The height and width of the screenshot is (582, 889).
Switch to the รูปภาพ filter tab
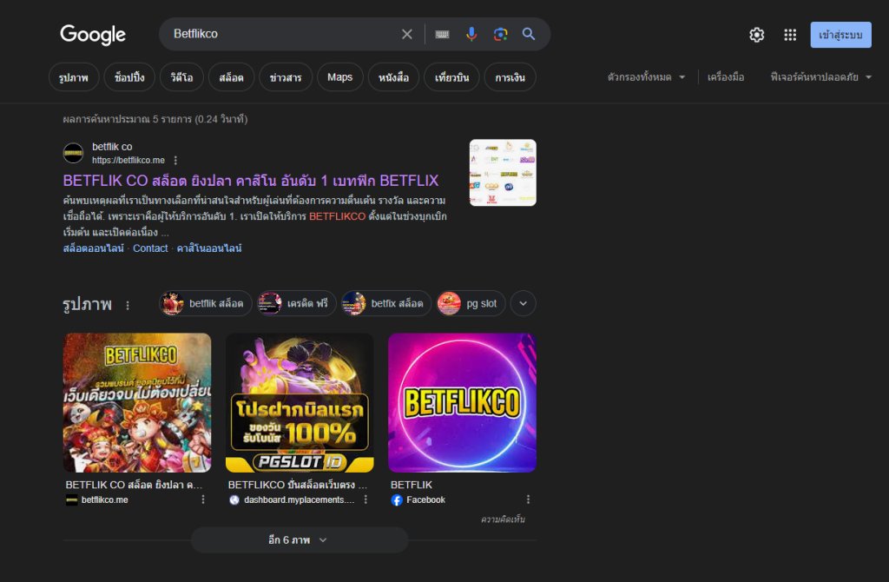click(x=74, y=77)
